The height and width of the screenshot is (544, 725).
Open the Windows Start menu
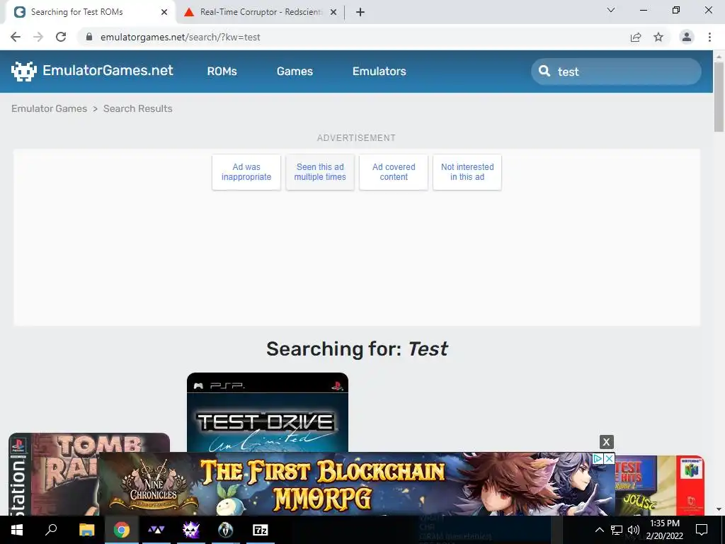point(17,530)
